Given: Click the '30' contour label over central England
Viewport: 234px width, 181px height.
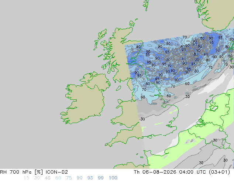Looking at the screenshot, I should [143, 119].
